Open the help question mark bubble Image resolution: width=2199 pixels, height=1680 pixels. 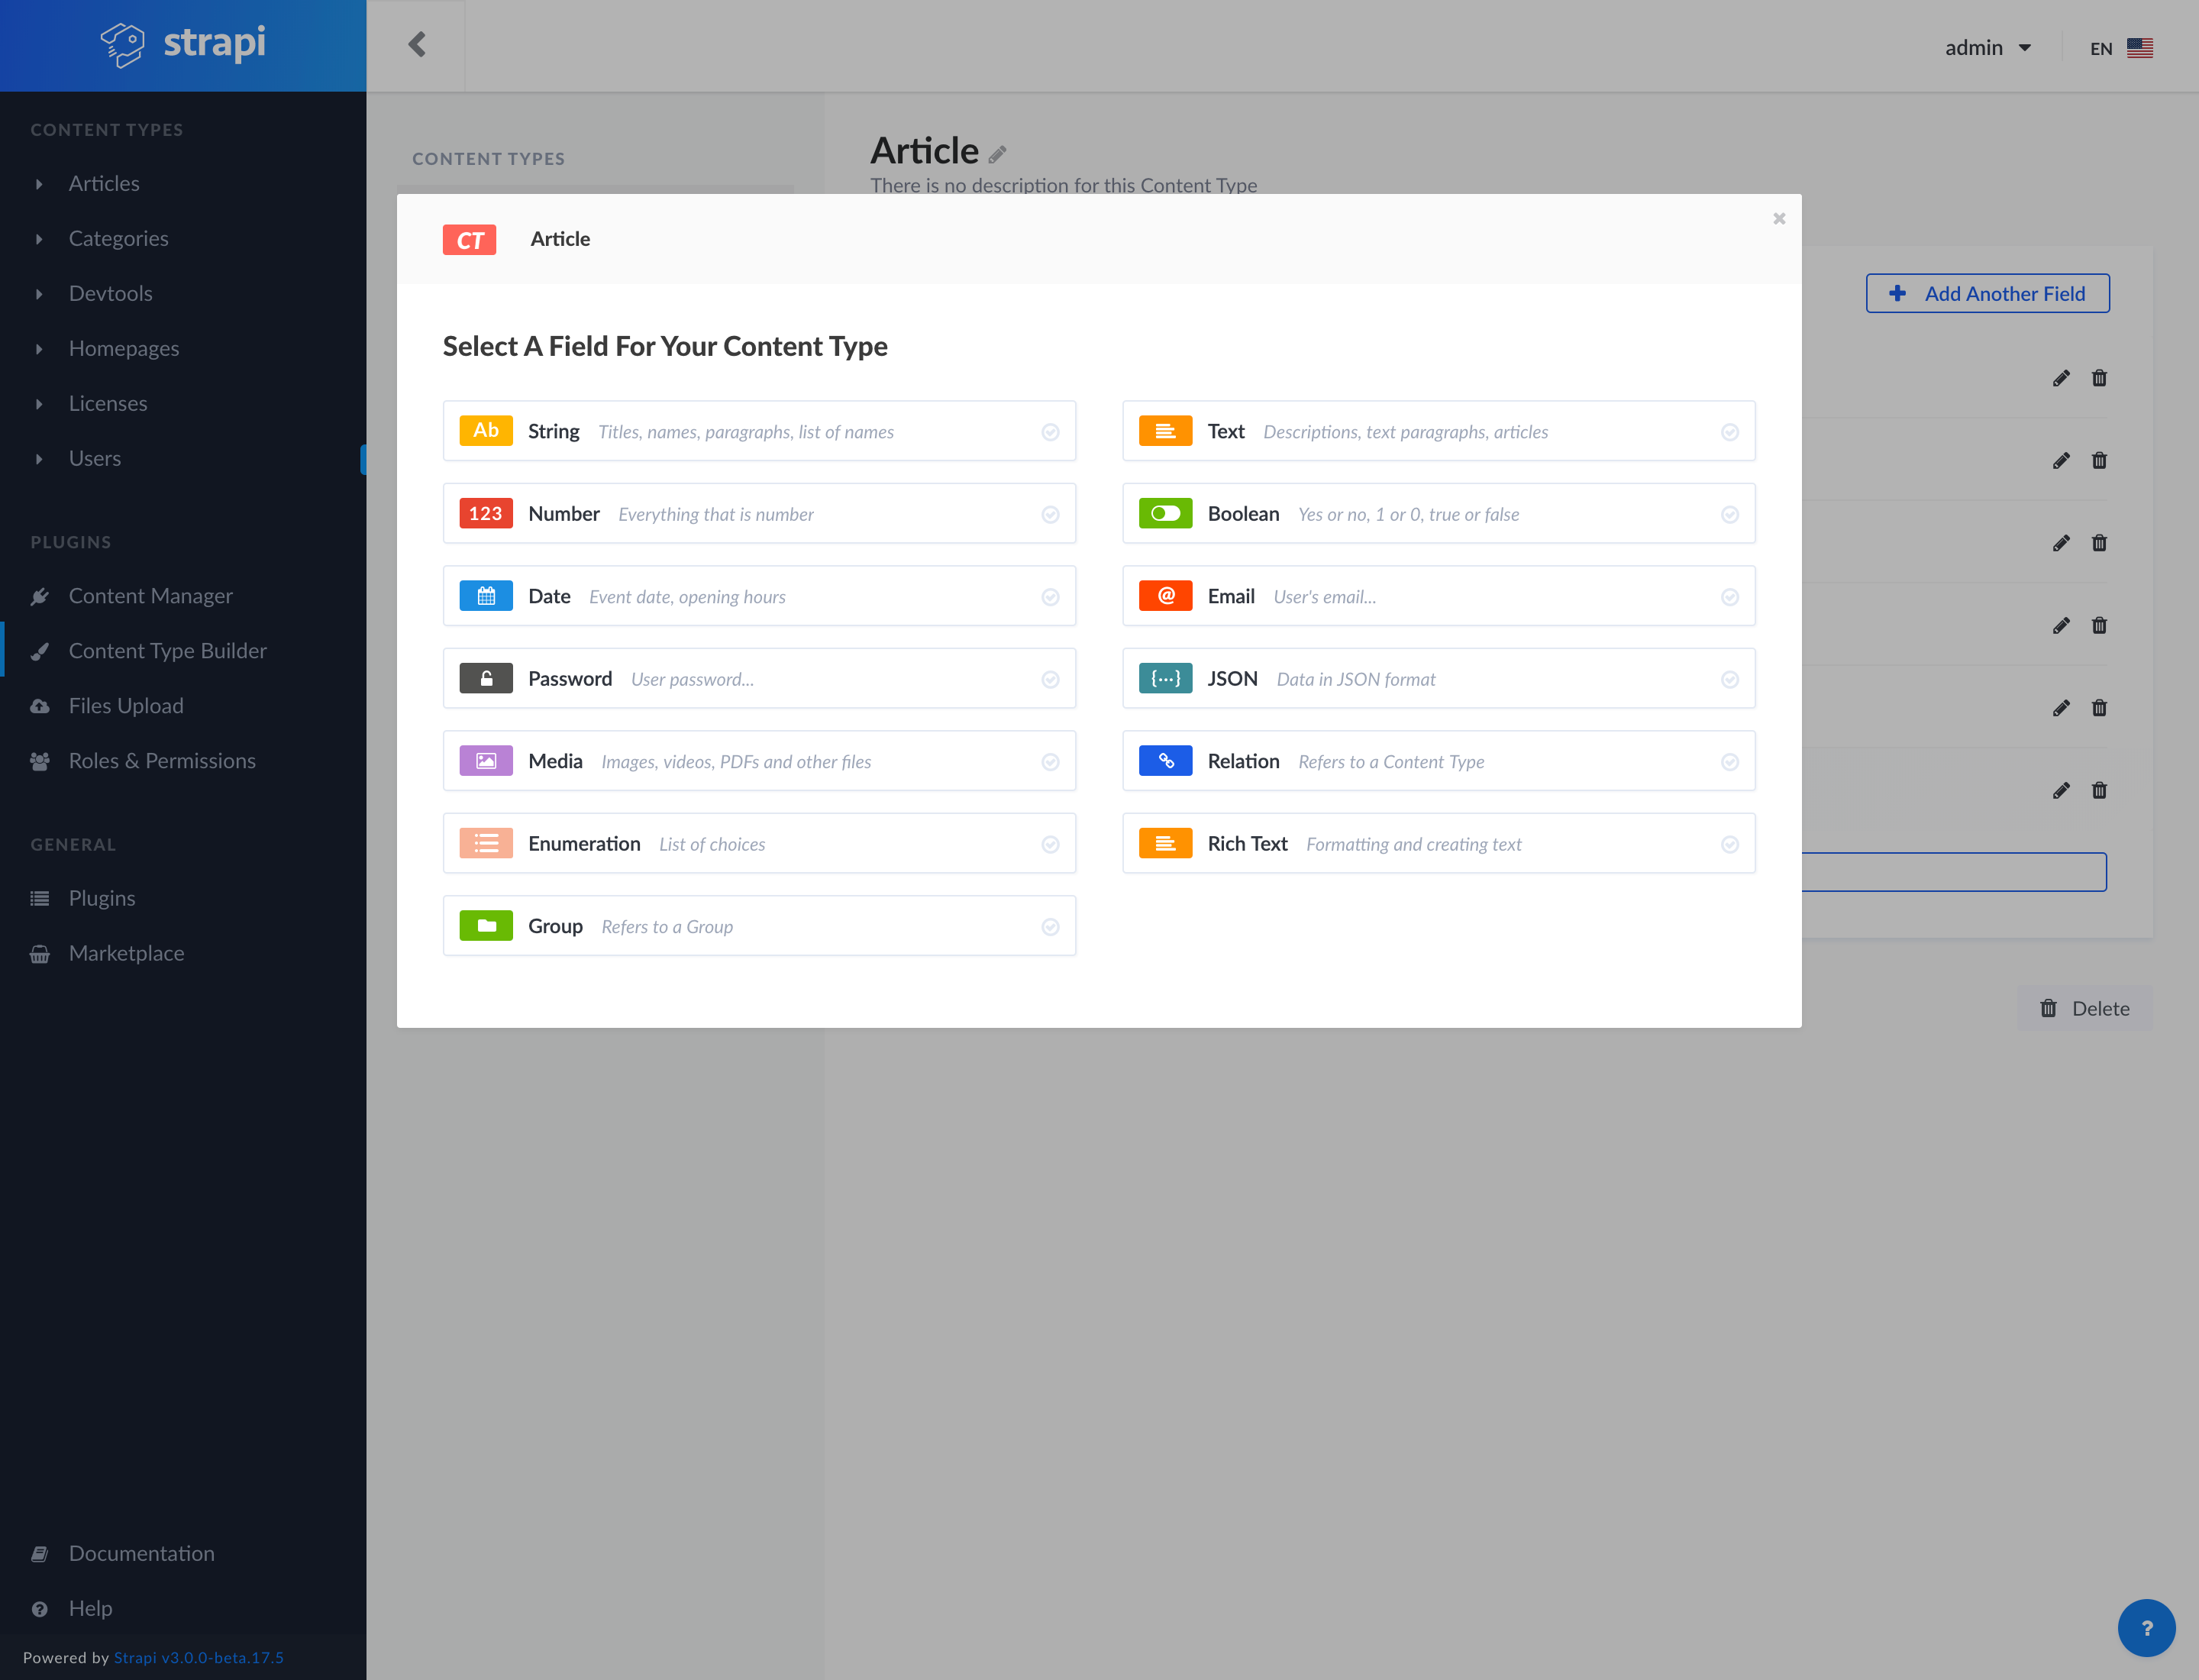2146,1628
